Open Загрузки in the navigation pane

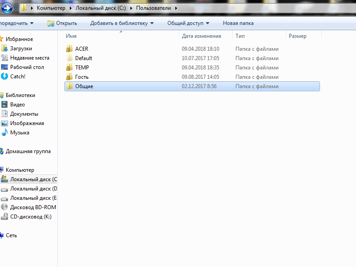coord(21,49)
